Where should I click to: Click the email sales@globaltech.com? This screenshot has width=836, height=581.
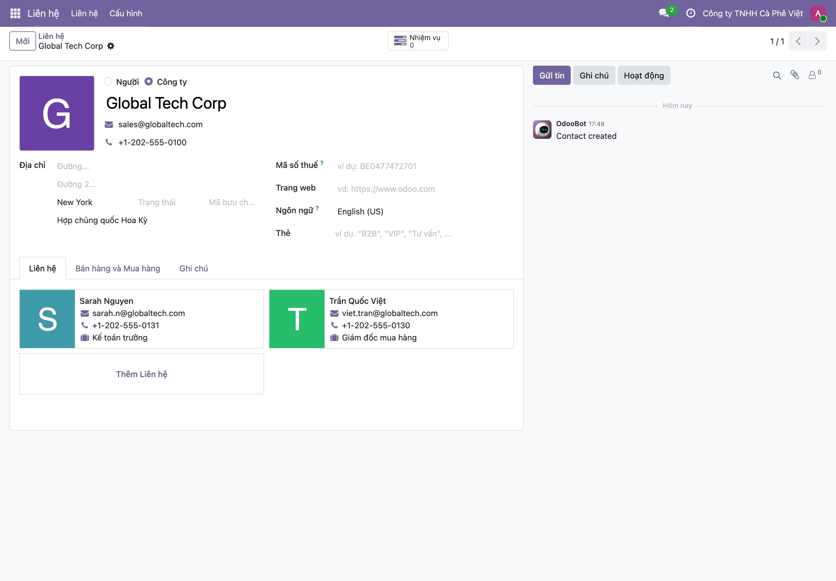pyautogui.click(x=161, y=125)
